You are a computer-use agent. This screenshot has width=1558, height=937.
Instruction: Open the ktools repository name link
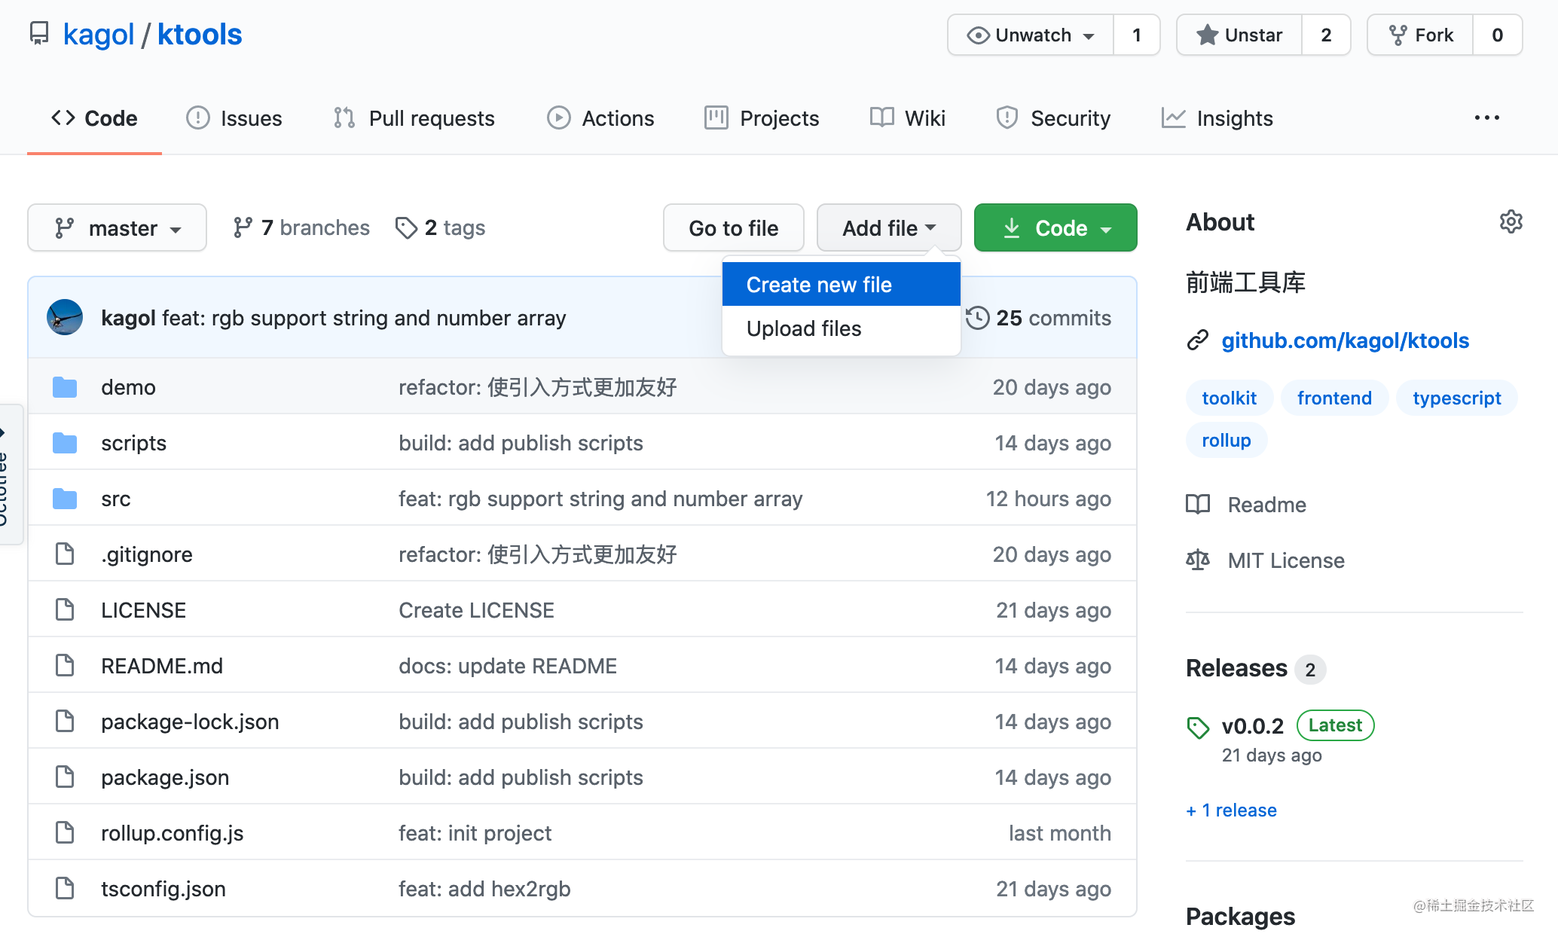(200, 35)
